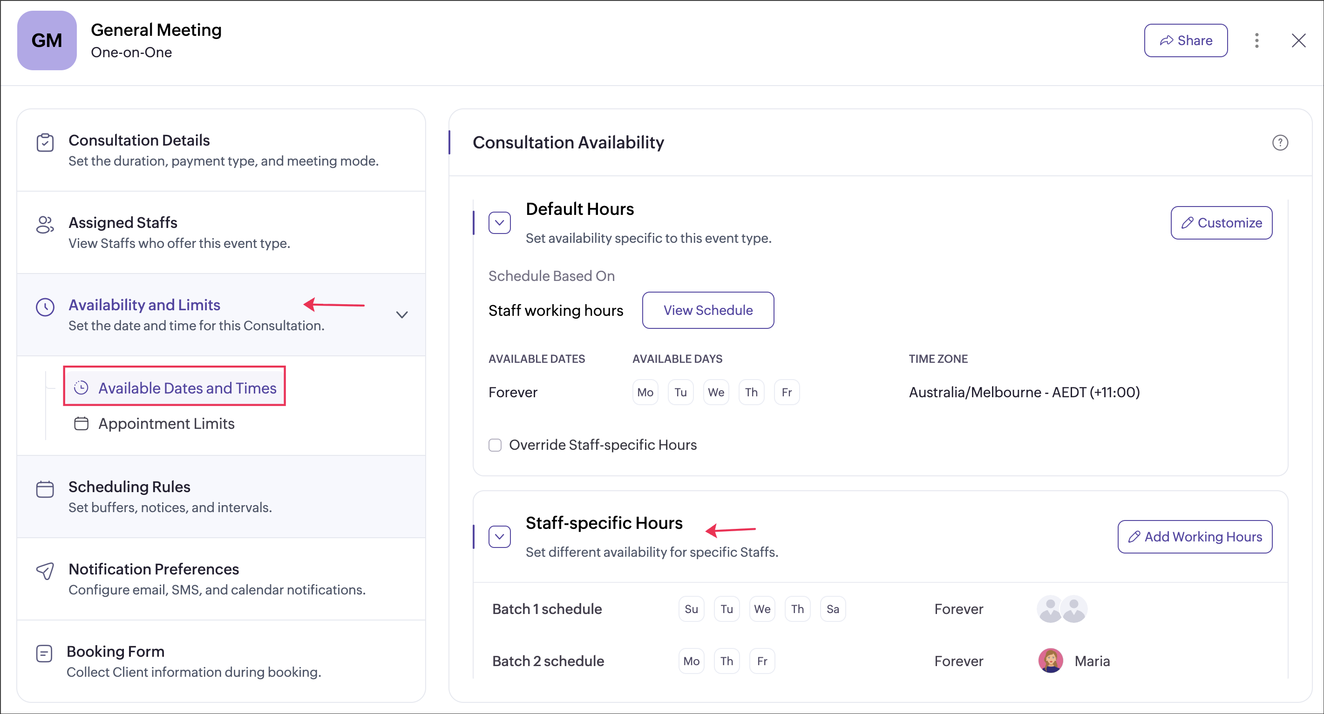Image resolution: width=1324 pixels, height=714 pixels.
Task: Toggle the Mo day under Available Days
Action: pyautogui.click(x=645, y=392)
